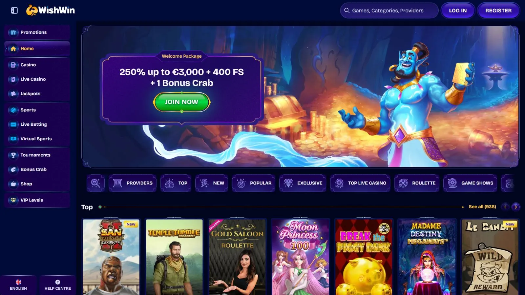The image size is (525, 295).
Task: Open the Shop bag icon
Action: click(13, 184)
